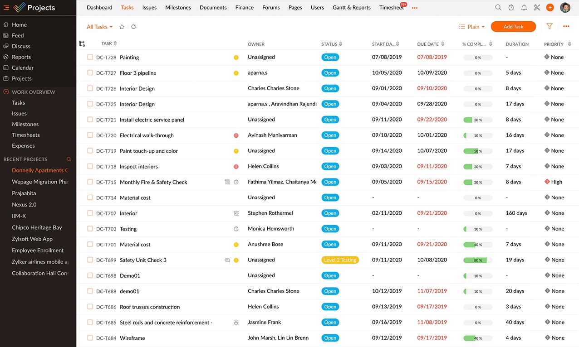The width and height of the screenshot is (579, 347).
Task: Open the Gantt & Reports tab
Action: tap(351, 8)
